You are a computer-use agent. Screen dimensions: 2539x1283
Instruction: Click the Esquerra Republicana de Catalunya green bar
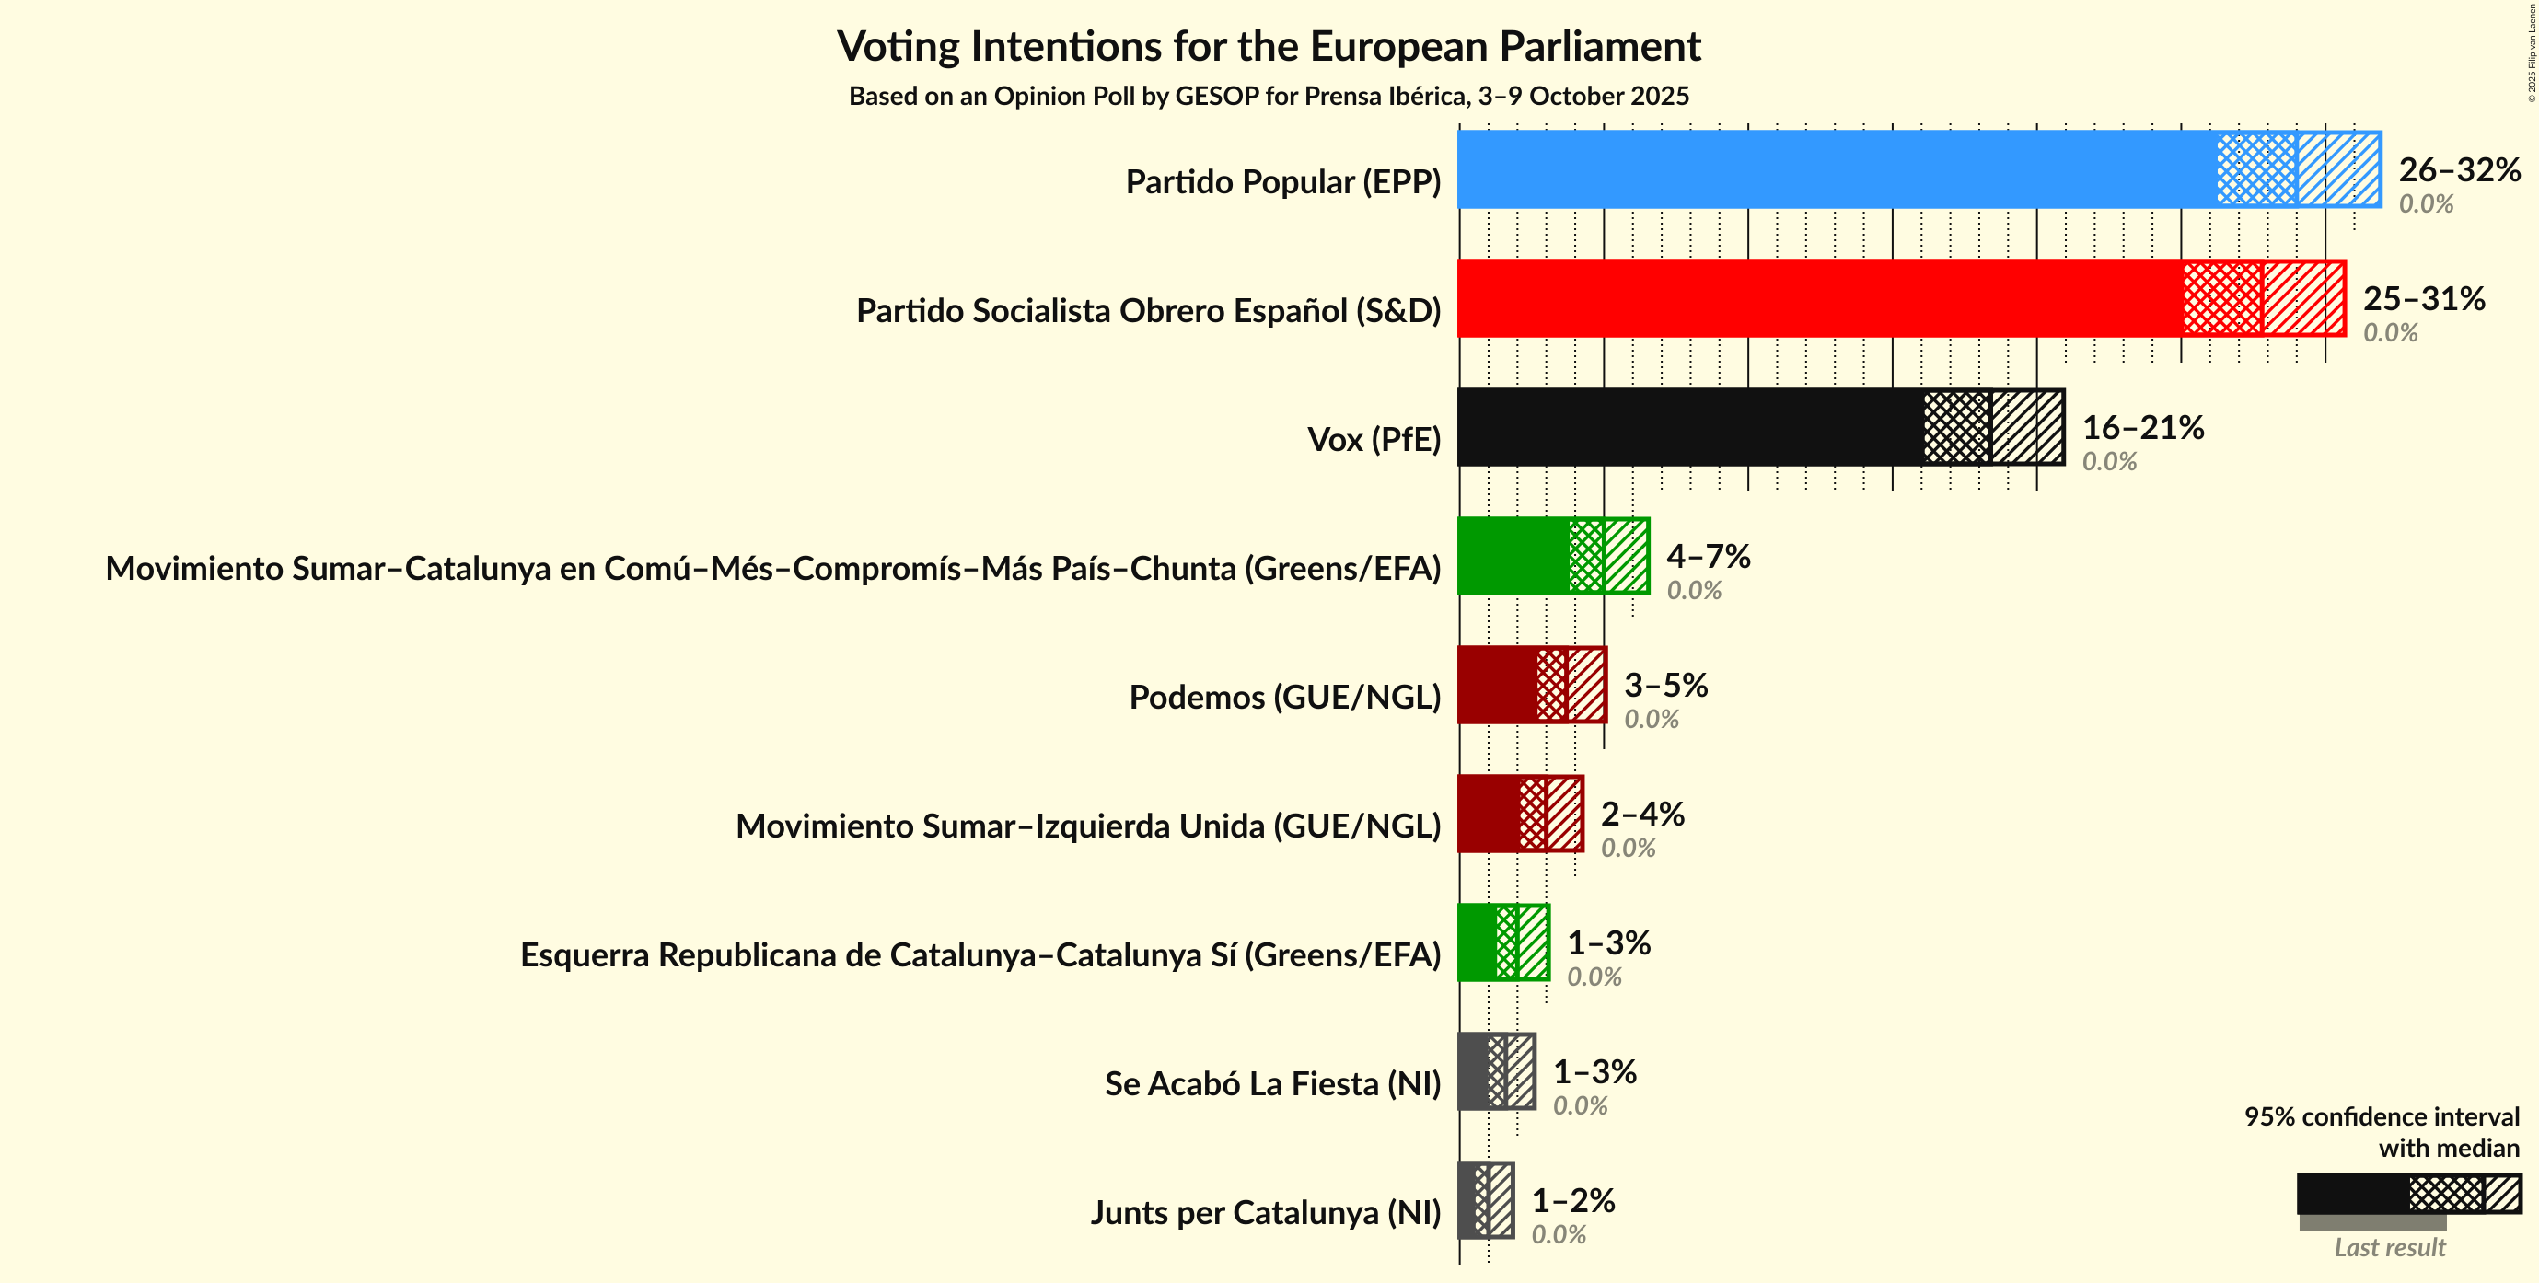tap(1478, 942)
